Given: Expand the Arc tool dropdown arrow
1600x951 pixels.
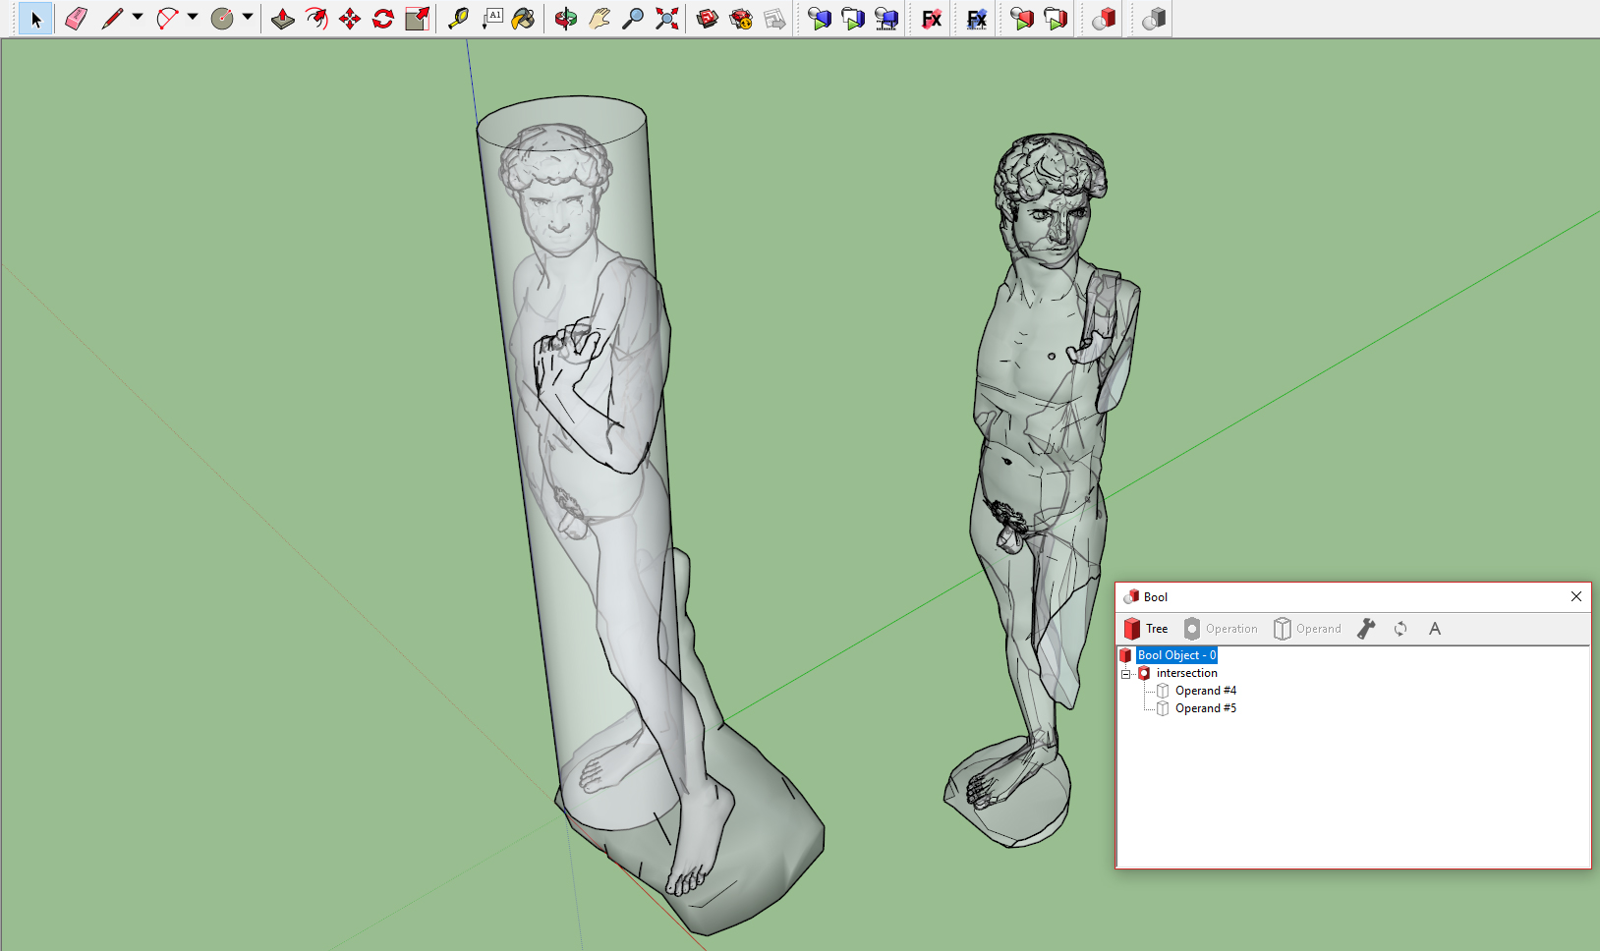Looking at the screenshot, I should (x=193, y=17).
